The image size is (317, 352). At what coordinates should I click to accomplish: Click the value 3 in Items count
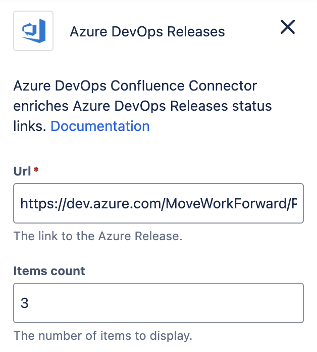[24, 303]
